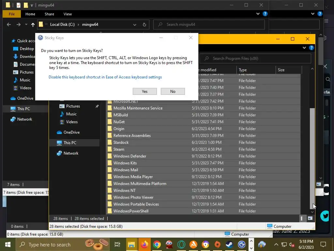Click the muted volume tray icon
The height and width of the screenshot is (251, 334).
(292, 244)
